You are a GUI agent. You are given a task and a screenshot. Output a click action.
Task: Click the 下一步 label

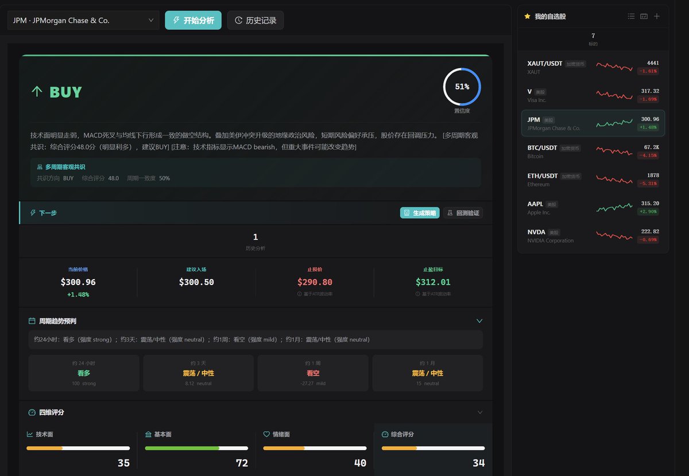(x=48, y=213)
